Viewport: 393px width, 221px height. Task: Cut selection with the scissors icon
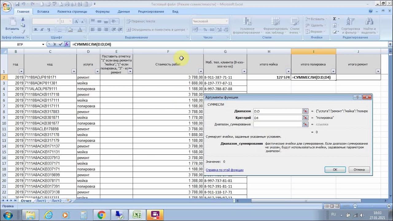(23, 19)
